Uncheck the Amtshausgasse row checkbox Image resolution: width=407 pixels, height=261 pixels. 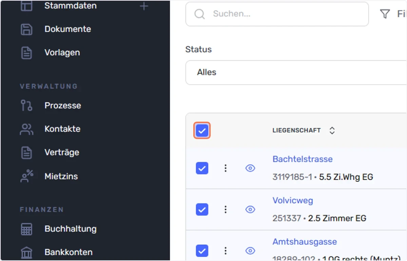[x=202, y=251]
